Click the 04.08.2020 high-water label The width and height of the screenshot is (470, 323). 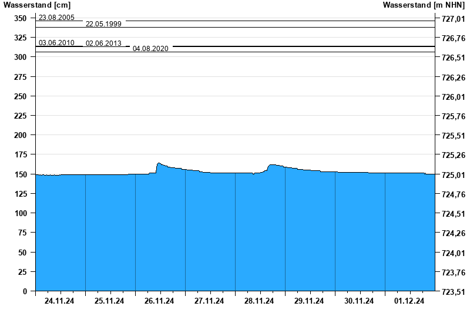(150, 49)
